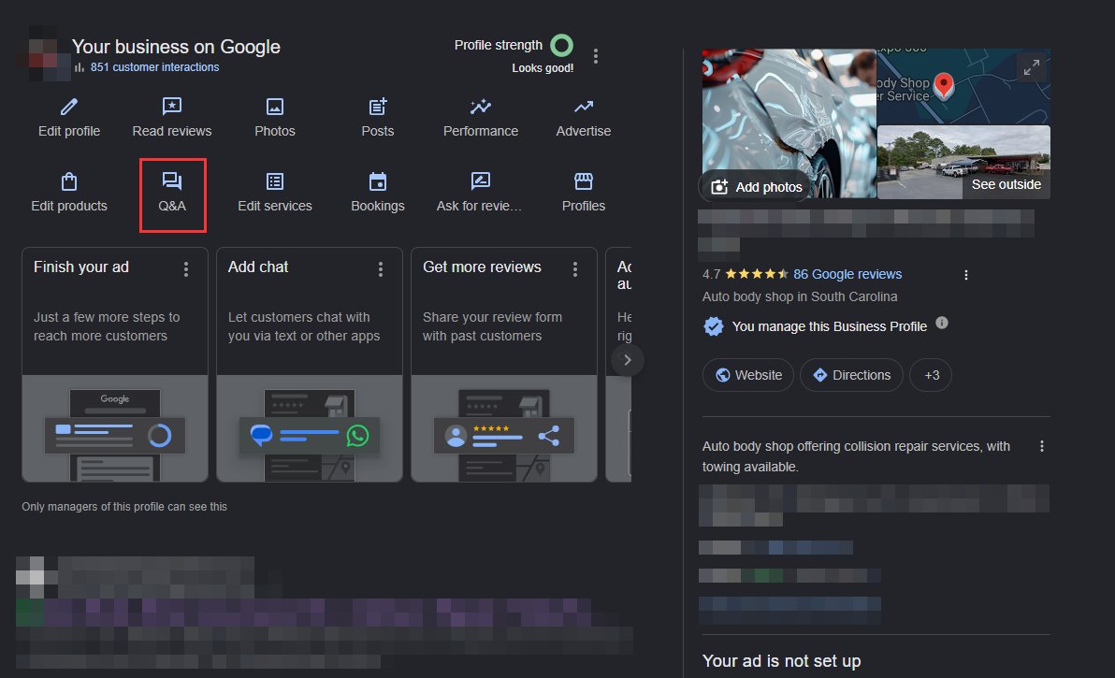This screenshot has width=1115, height=678.
Task: Show next suggestion cards with arrow
Action: pos(627,360)
